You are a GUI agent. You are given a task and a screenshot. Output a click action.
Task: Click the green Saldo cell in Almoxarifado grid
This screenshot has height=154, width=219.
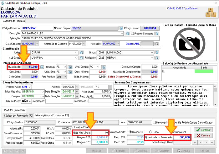[x=204, y=71]
